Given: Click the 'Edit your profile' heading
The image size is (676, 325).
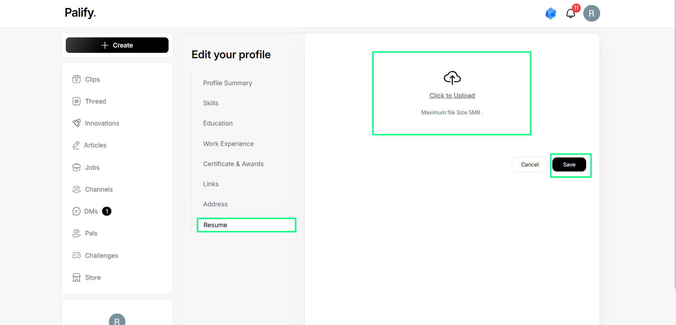Looking at the screenshot, I should [231, 55].
